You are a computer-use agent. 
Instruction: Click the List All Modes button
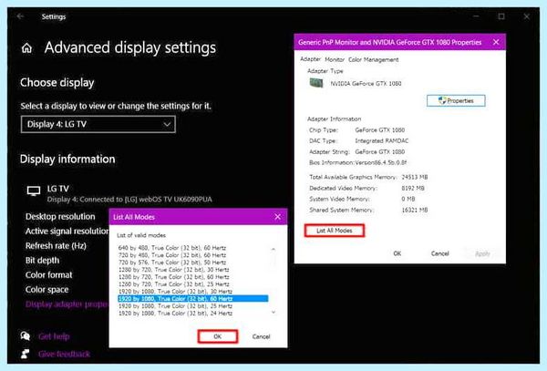click(x=335, y=231)
